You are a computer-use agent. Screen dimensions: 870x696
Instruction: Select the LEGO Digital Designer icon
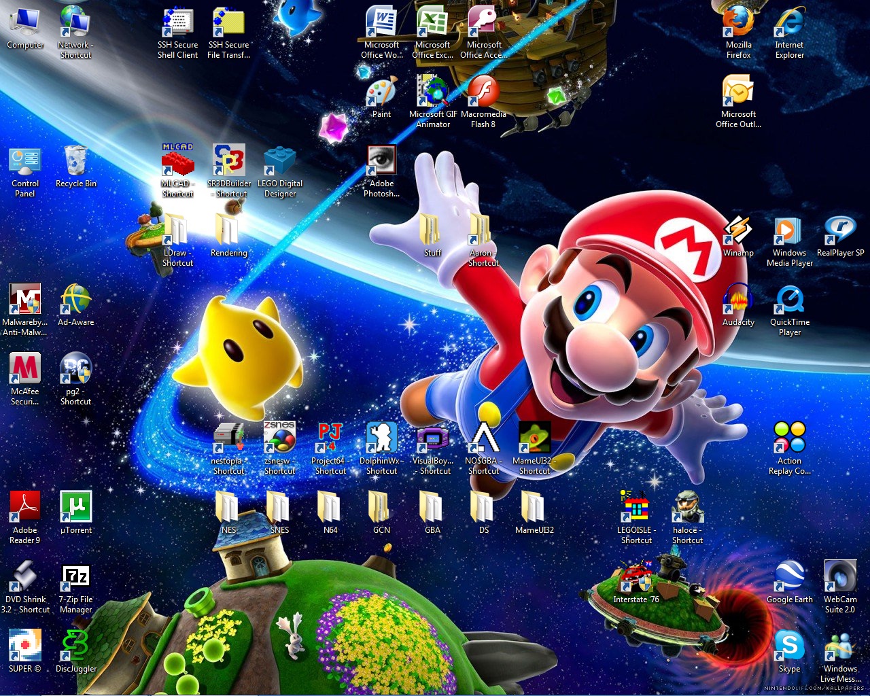coord(279,162)
